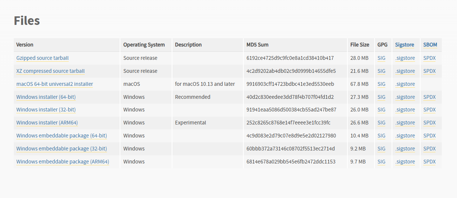Open SIG link for Windows installer (ARM64)
This screenshot has width=457, height=198.
(x=382, y=123)
